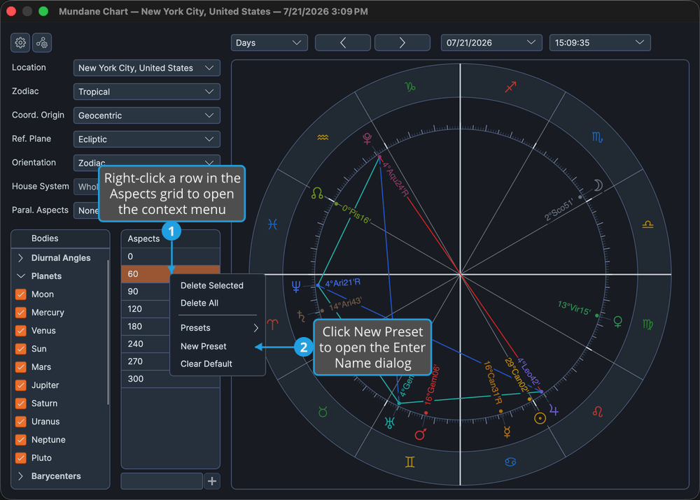Image resolution: width=700 pixels, height=500 pixels.
Task: Uncheck the Venus checkbox
Action: [x=20, y=331]
